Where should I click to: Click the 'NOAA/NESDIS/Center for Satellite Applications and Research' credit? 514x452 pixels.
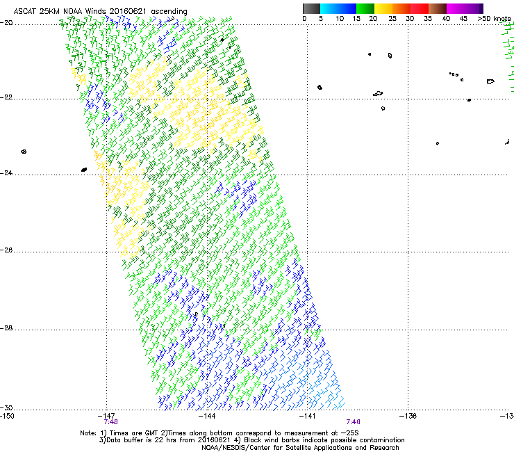click(300, 448)
